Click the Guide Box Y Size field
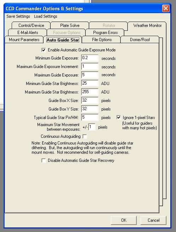176x232 pixels. coord(90,109)
